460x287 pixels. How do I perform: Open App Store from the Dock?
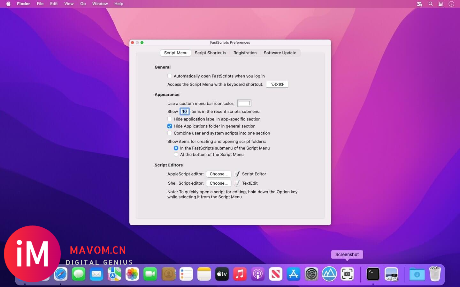294,274
